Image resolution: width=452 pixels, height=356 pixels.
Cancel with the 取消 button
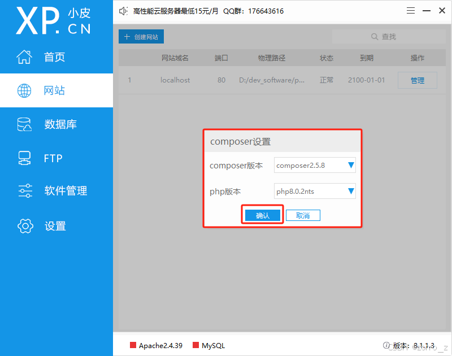(303, 215)
